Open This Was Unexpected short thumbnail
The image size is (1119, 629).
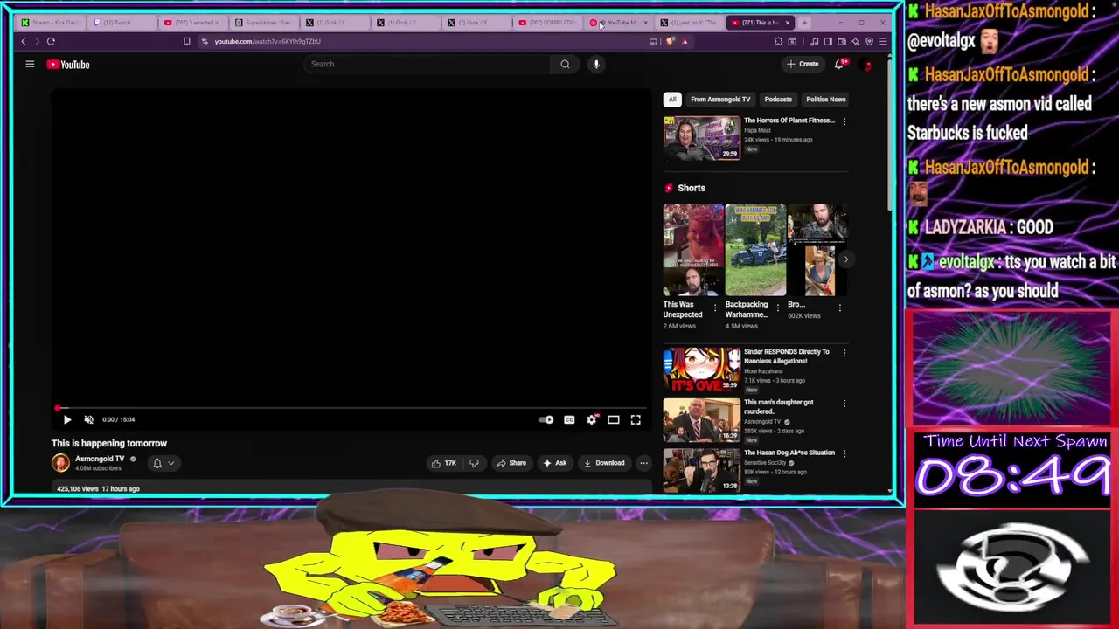pos(693,251)
